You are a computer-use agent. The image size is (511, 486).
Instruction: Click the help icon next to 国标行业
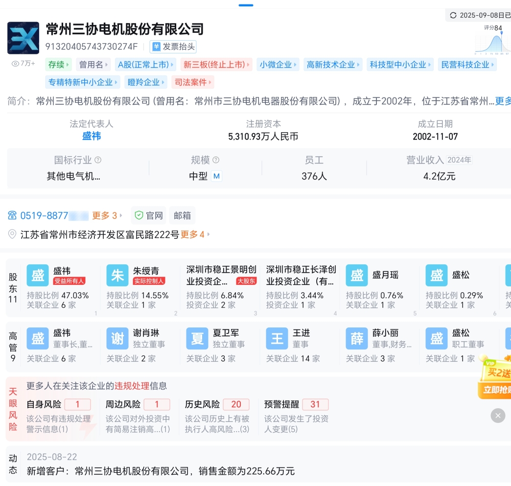98,160
